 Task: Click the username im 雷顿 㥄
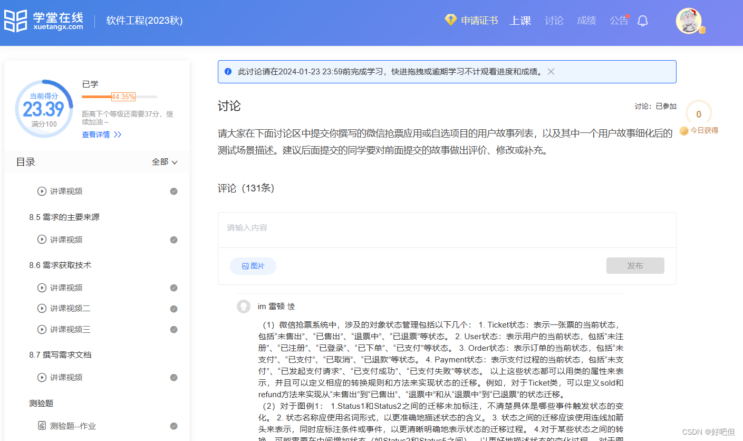(276, 306)
